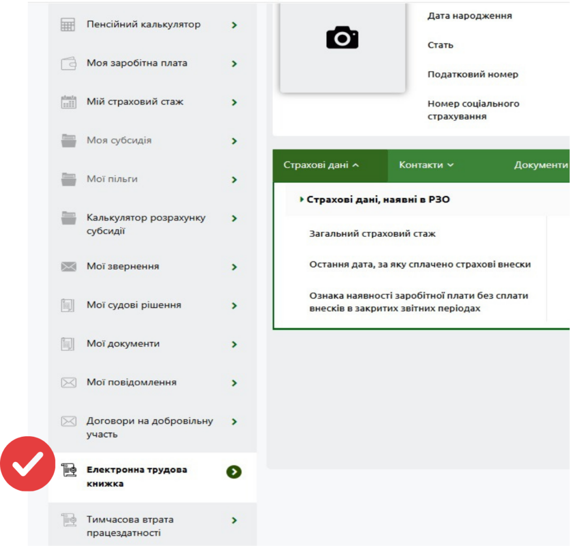Open the Контакти dropdown tab
571x546 pixels.
point(426,165)
